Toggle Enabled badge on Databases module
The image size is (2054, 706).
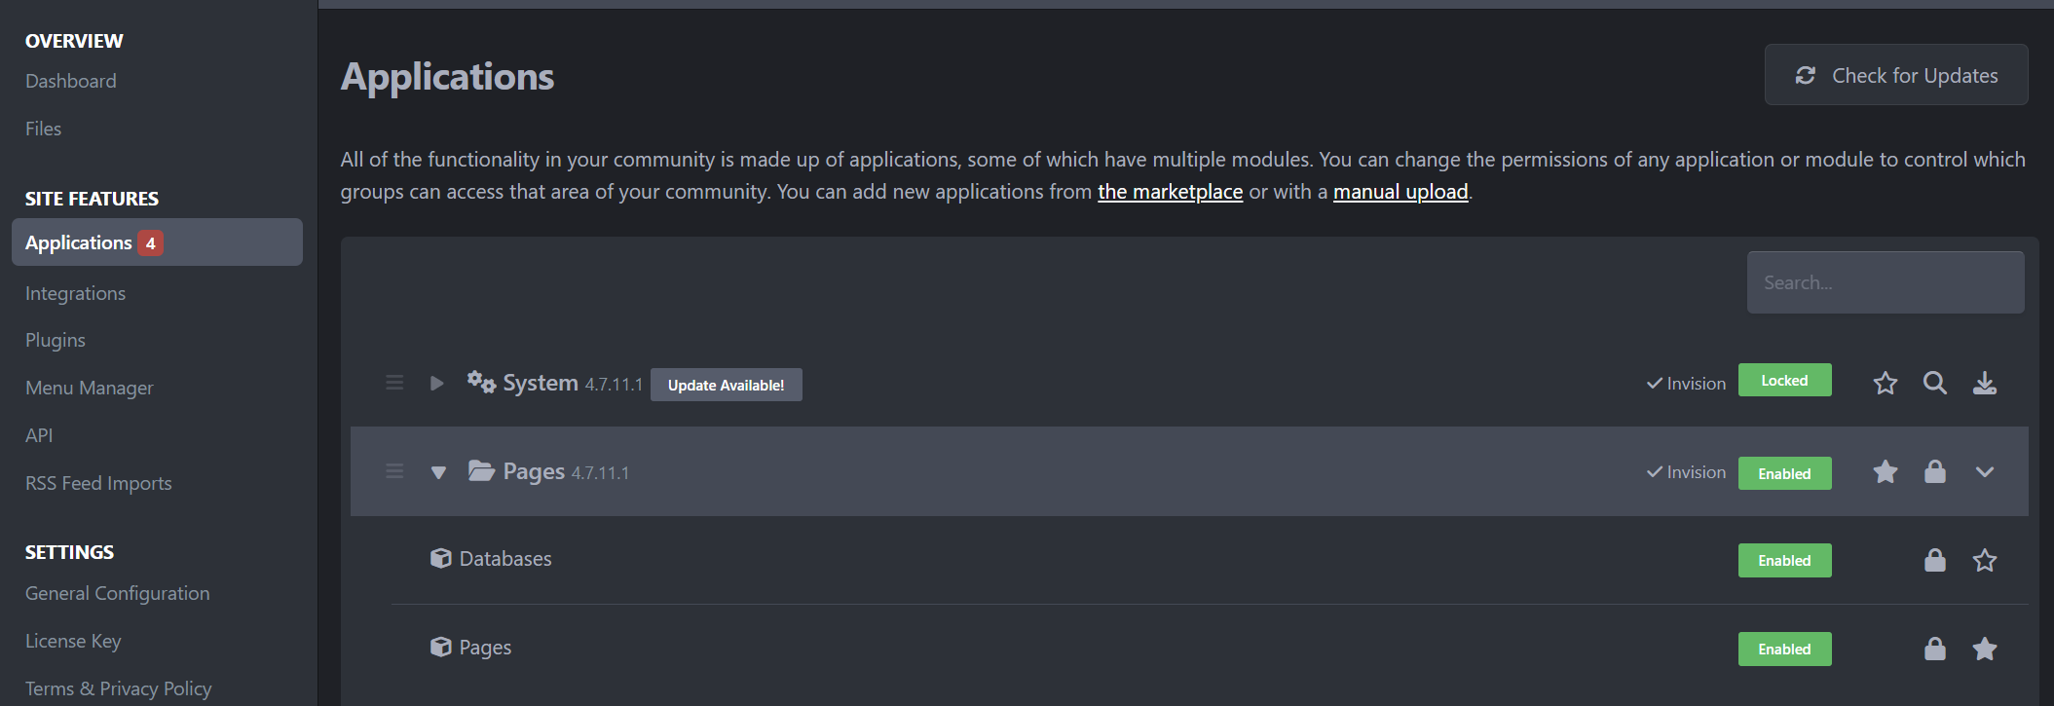pyautogui.click(x=1784, y=560)
